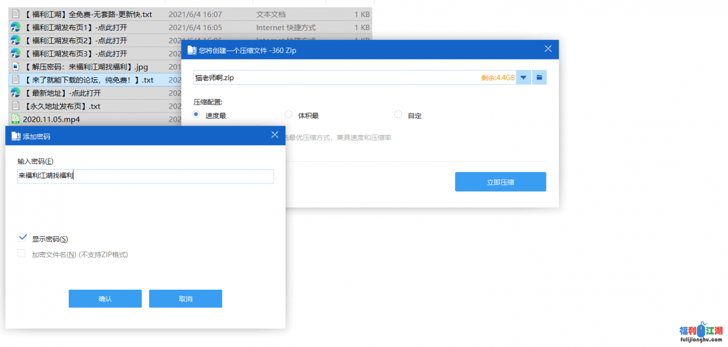Select the 速度最 compression radio option
This screenshot has width=728, height=347.
(196, 115)
